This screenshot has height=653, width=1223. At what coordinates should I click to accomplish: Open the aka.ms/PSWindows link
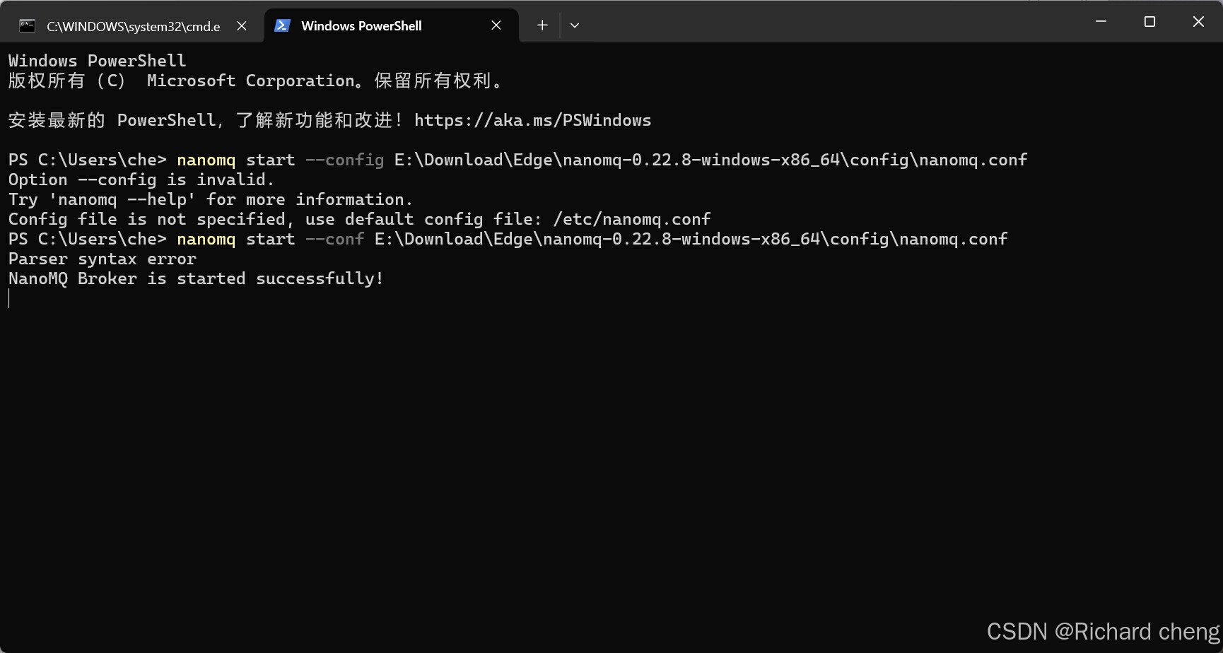tap(532, 120)
